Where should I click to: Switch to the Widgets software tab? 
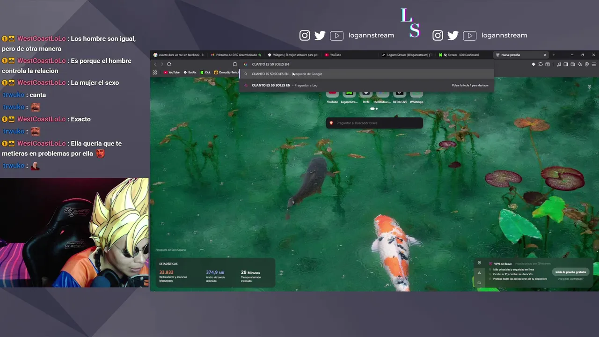(293, 55)
